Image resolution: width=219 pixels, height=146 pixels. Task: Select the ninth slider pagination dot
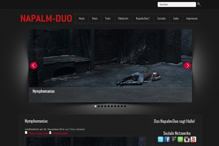click(x=122, y=106)
